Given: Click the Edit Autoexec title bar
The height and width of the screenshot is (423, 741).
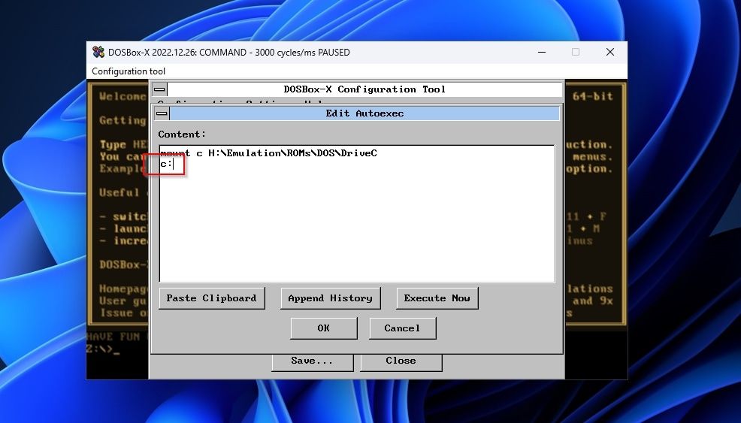Looking at the screenshot, I should coord(364,113).
